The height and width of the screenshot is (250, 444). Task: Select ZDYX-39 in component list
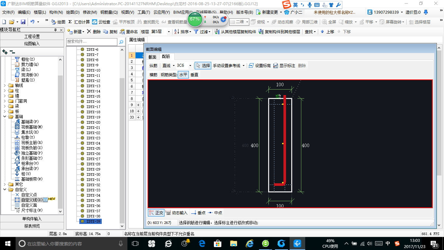point(90,221)
